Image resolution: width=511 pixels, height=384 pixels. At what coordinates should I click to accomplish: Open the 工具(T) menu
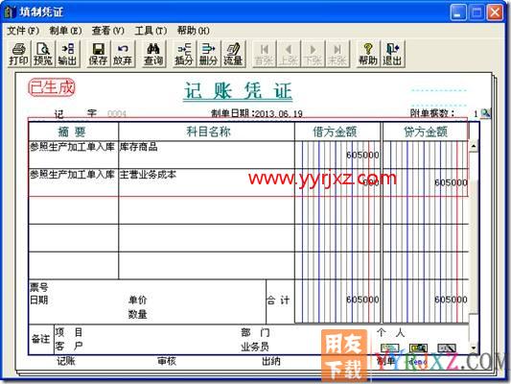[x=151, y=31]
